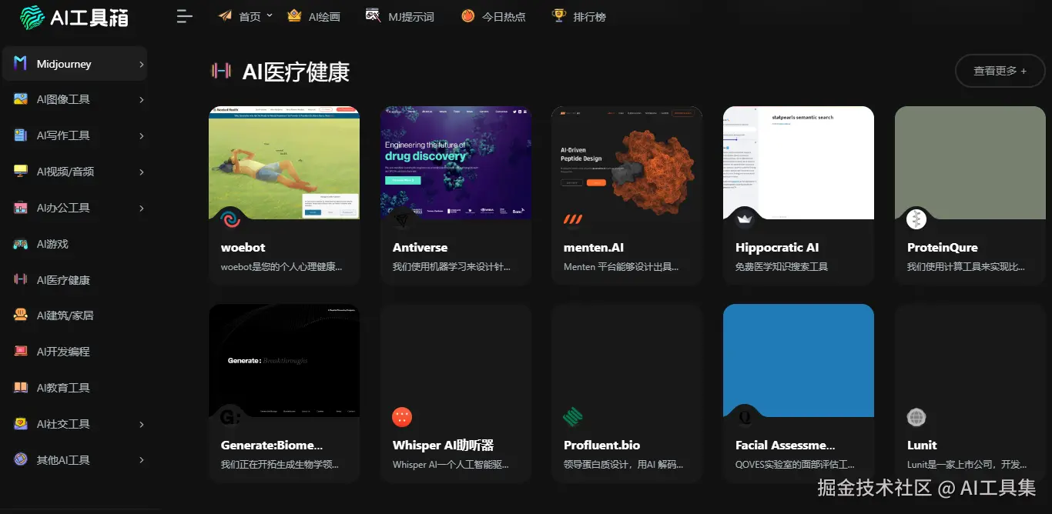Click the AI医疗健康 sidebar icon
1052x514 pixels.
pyautogui.click(x=21, y=280)
